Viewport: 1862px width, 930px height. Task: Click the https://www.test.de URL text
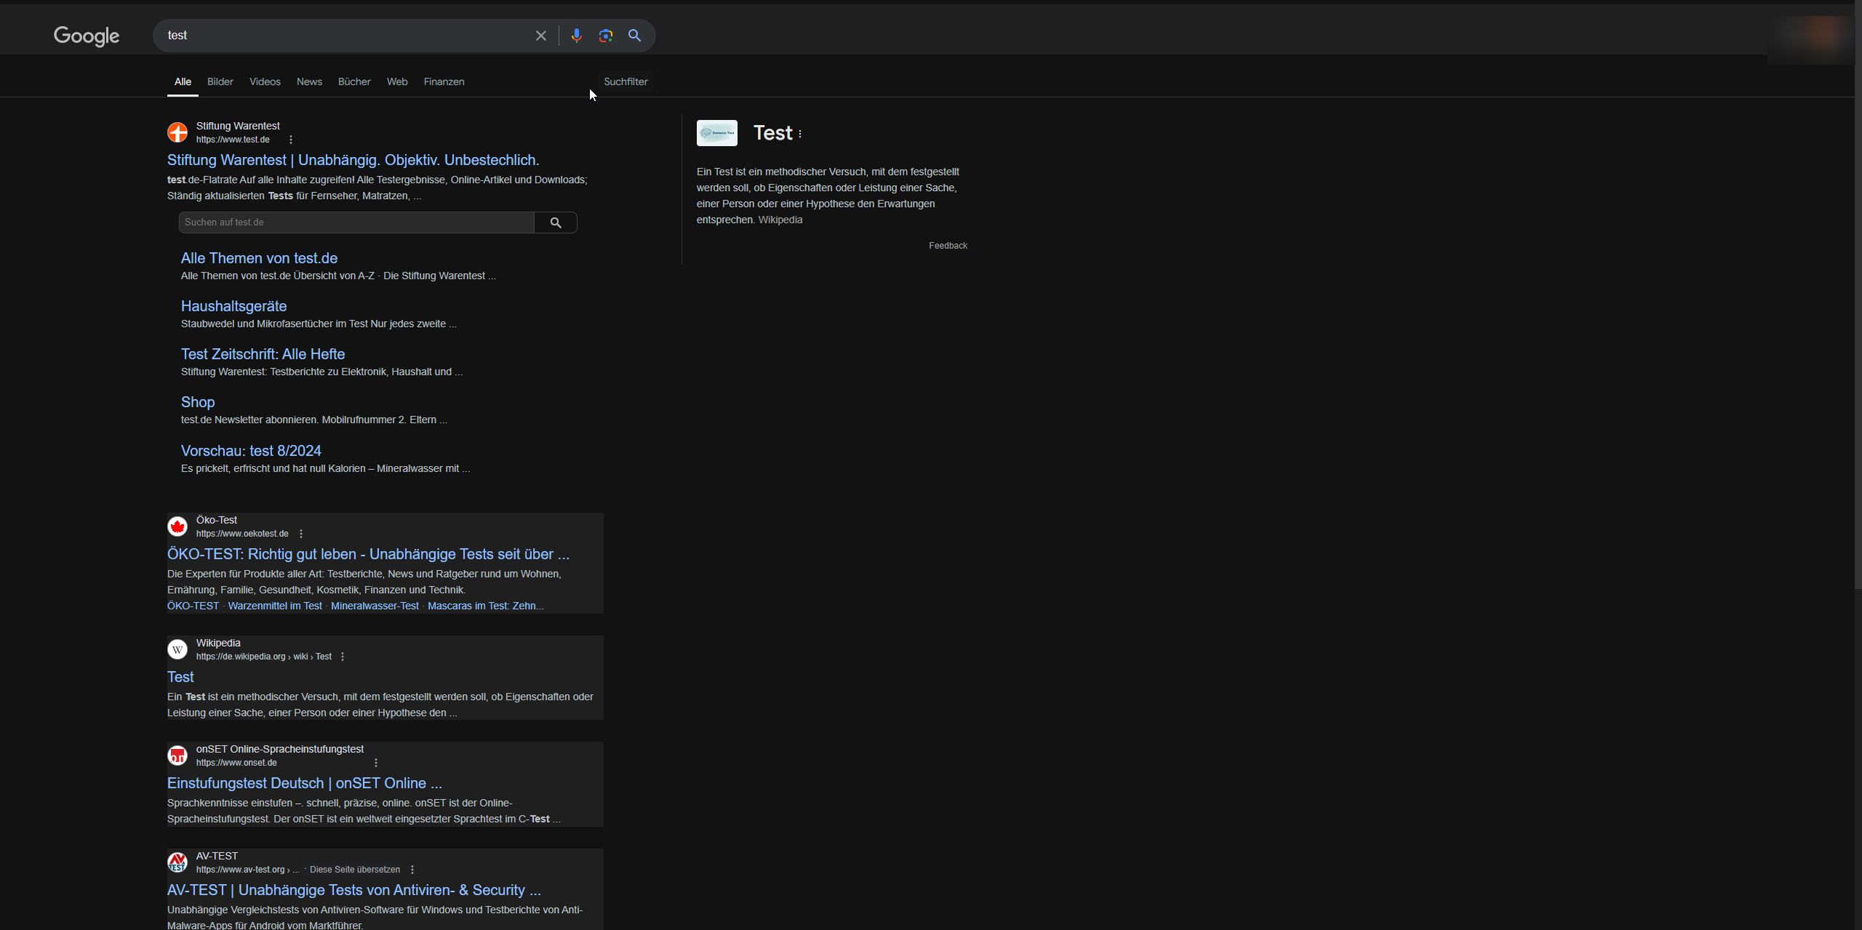coord(233,140)
